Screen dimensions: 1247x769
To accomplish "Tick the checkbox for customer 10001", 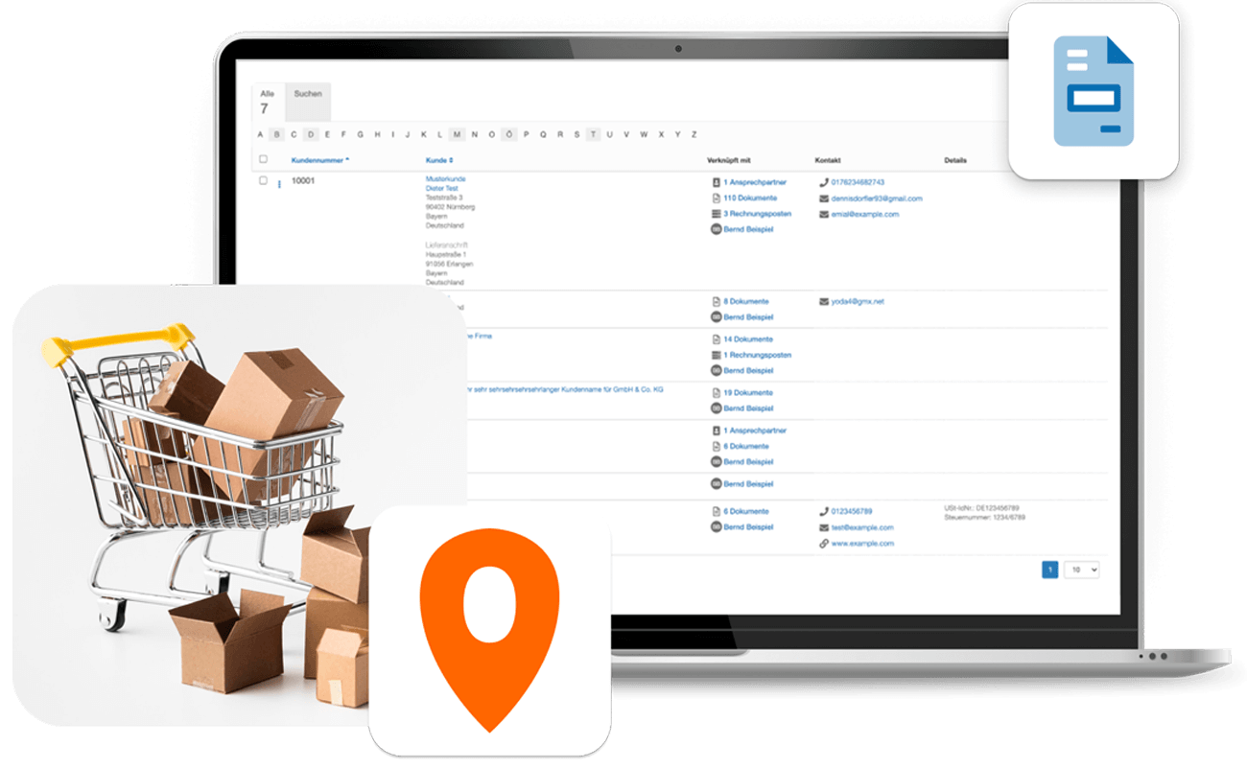I will pos(264,180).
